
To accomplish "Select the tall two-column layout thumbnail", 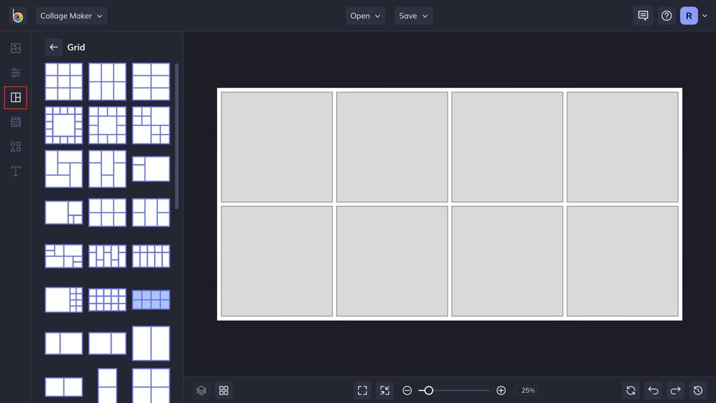I will click(151, 343).
